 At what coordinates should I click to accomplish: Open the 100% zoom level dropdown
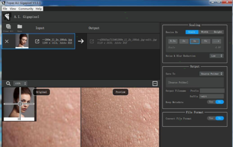tap(20, 83)
